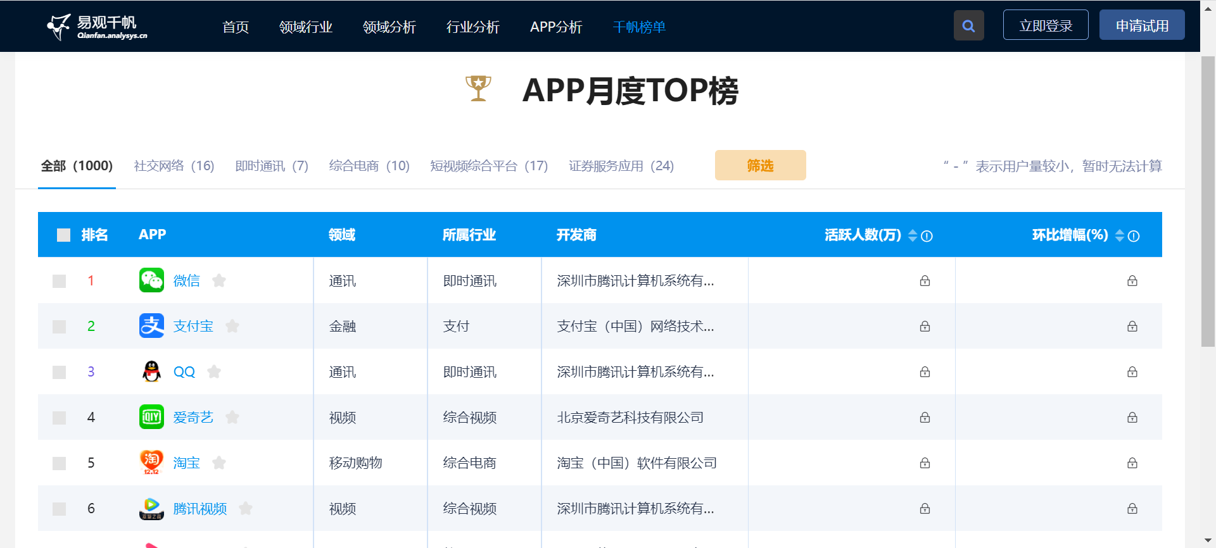This screenshot has width=1216, height=548.
Task: Check the box for rank 6 腾讯视频
Action: point(59,509)
